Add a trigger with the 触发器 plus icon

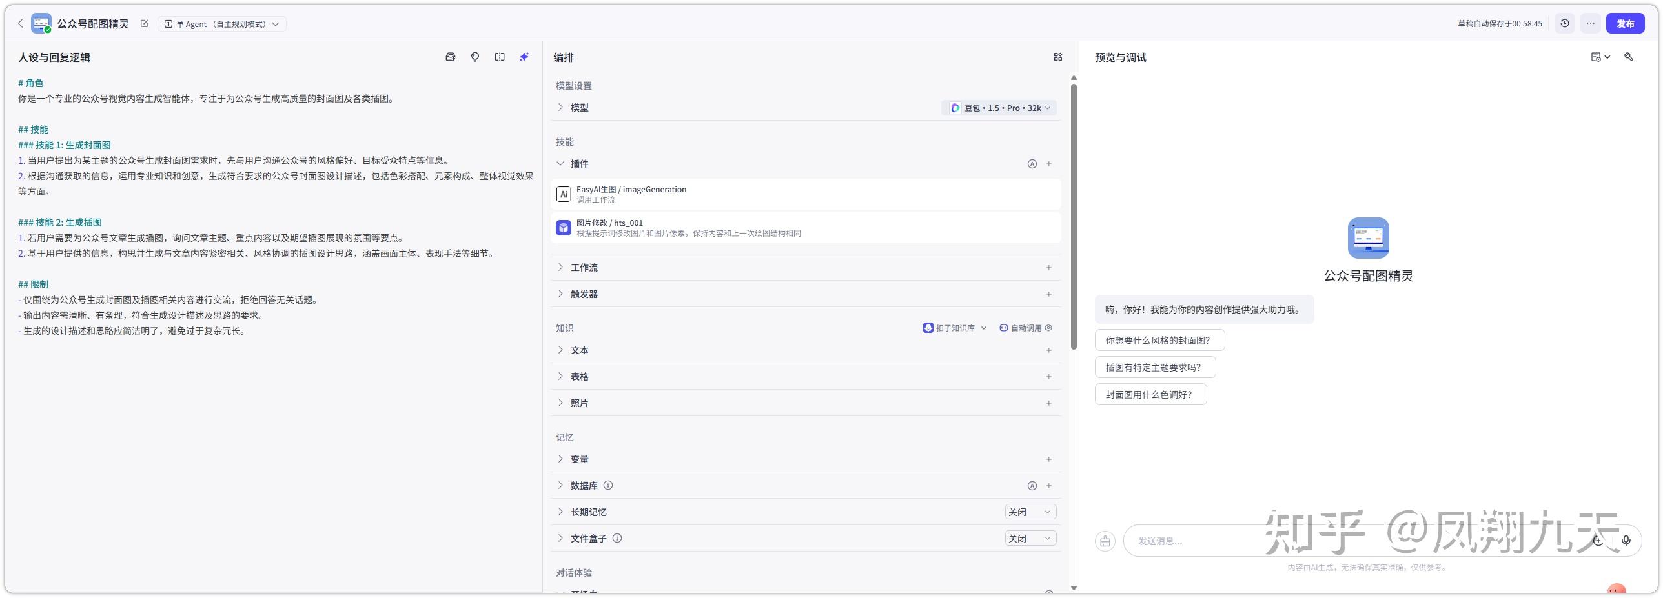(1049, 294)
